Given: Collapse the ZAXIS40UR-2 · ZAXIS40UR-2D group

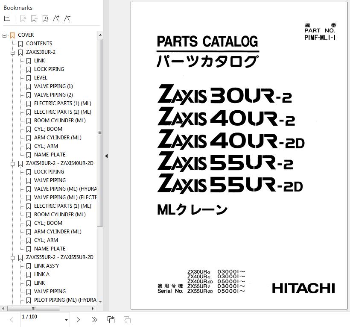Looking at the screenshot, I should coord(12,164).
